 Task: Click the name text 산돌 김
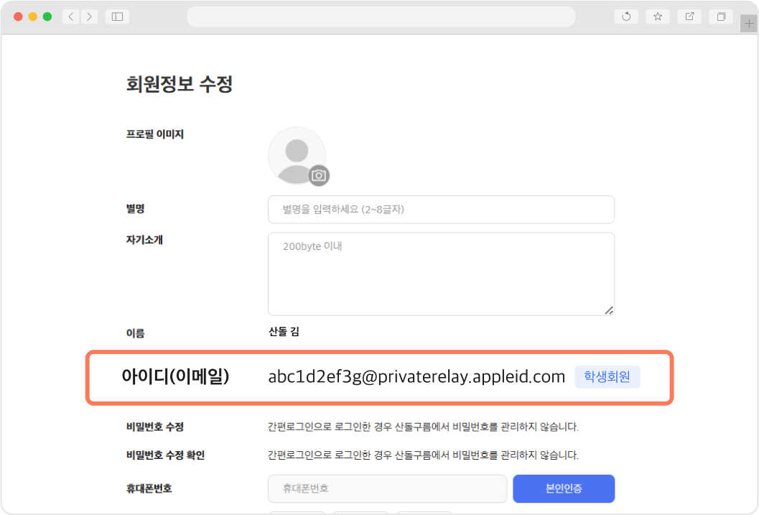(284, 332)
